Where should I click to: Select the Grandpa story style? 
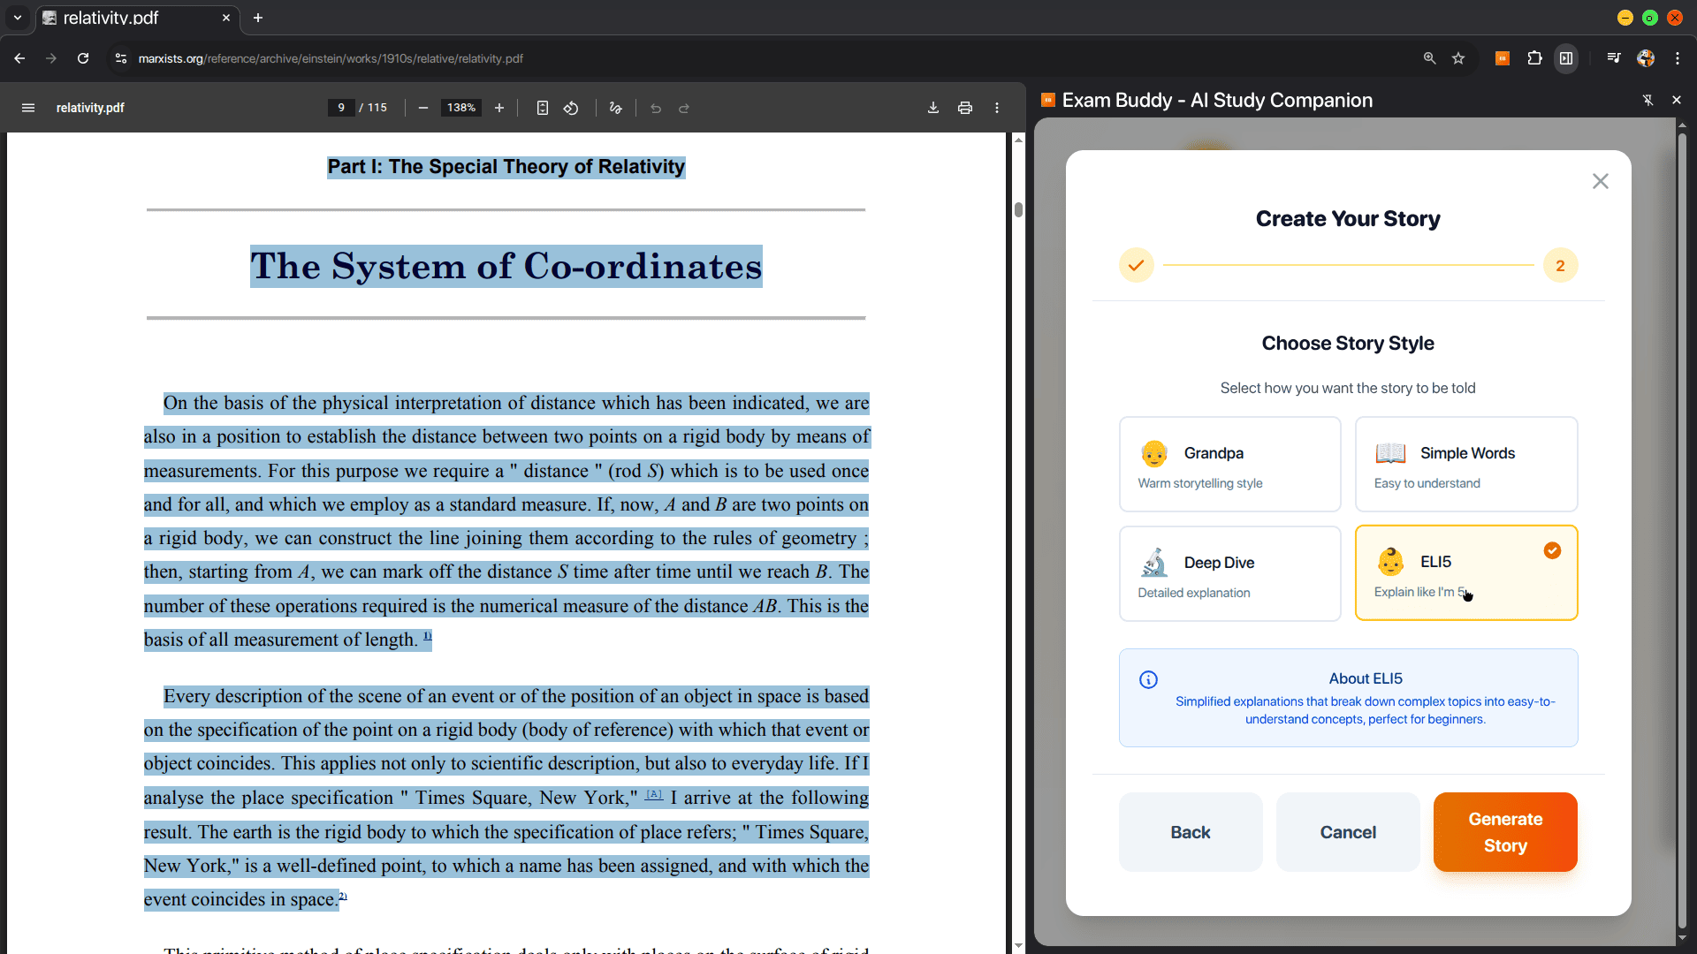coord(1229,465)
